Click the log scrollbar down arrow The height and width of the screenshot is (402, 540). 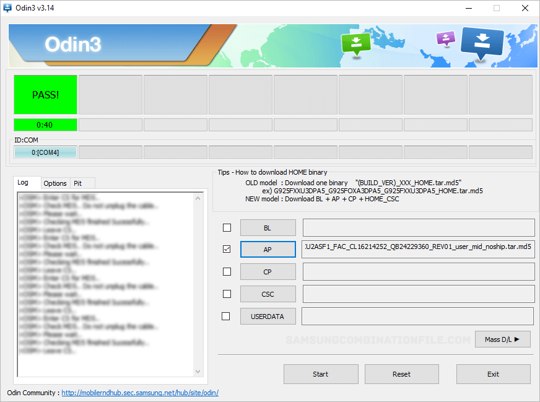click(x=198, y=372)
